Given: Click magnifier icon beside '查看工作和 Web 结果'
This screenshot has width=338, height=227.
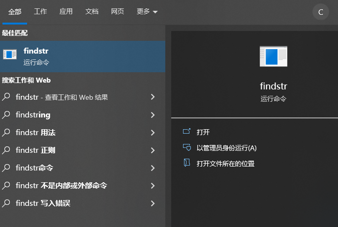Looking at the screenshot, I should tap(6, 97).
